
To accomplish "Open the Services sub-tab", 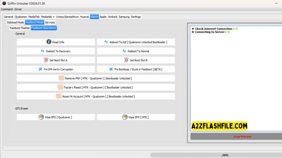I will click(x=50, y=22).
